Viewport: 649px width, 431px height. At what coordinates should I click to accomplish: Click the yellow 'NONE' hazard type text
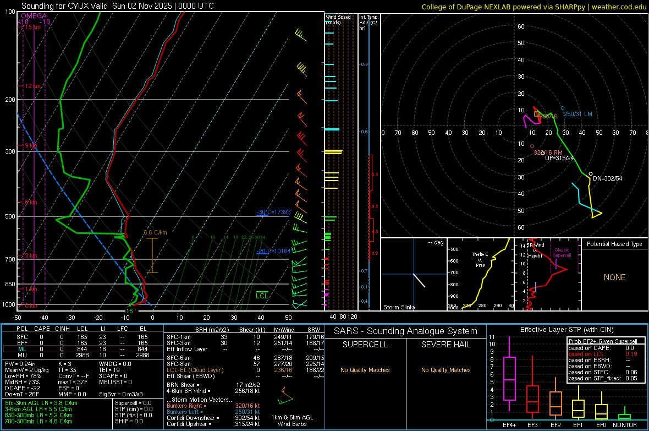coord(614,277)
